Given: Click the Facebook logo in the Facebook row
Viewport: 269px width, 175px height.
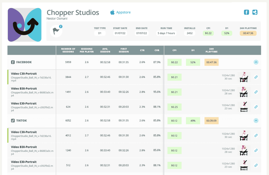Looking at the screenshot, I should click(13, 62).
